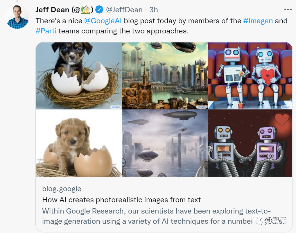Viewport: 296px width, 233px height.
Task: Open the grey airships over misty water image
Action: tap(165, 143)
